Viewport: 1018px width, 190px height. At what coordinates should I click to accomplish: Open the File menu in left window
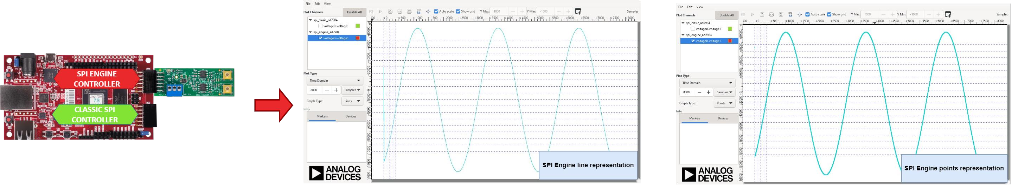click(308, 4)
